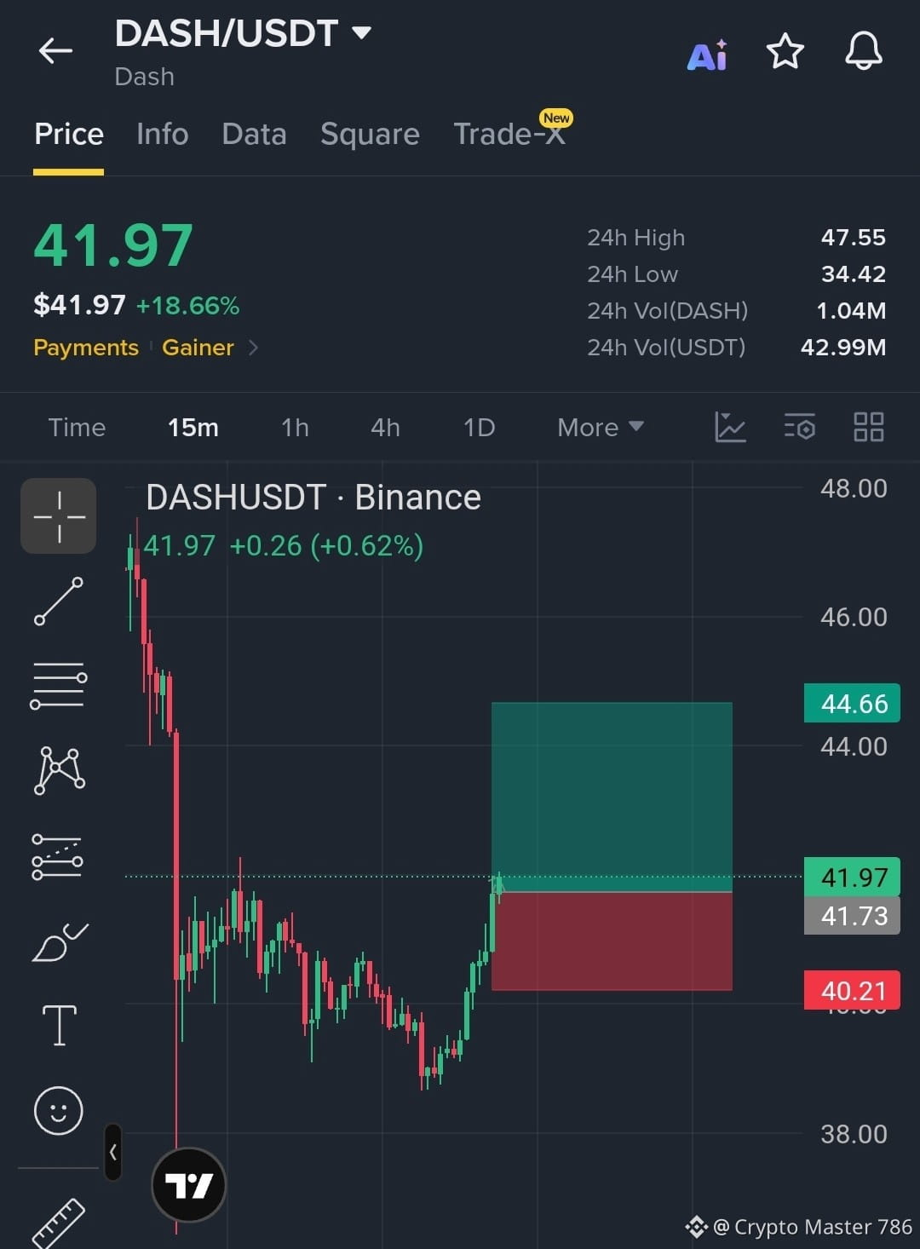This screenshot has height=1249, width=920.
Task: Open the emoji sticker tool
Action: tap(59, 1111)
